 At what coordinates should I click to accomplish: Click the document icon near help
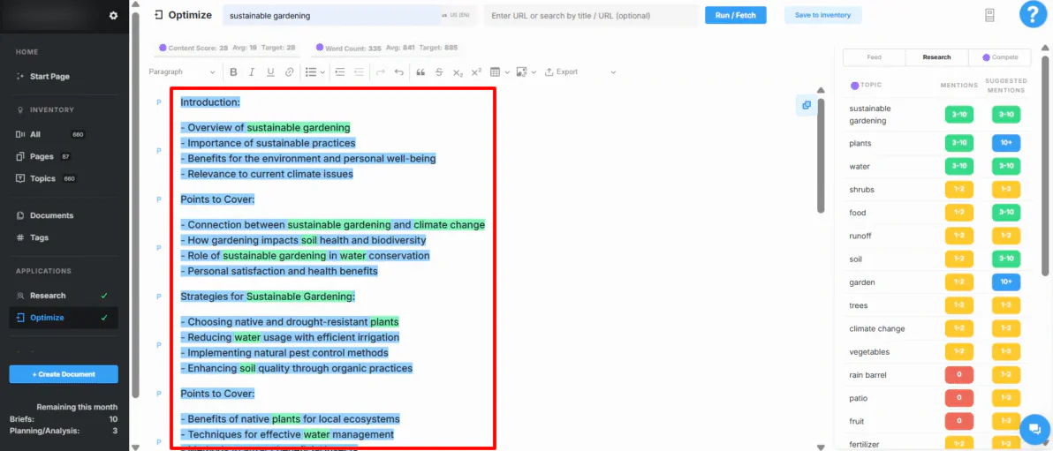coord(989,15)
